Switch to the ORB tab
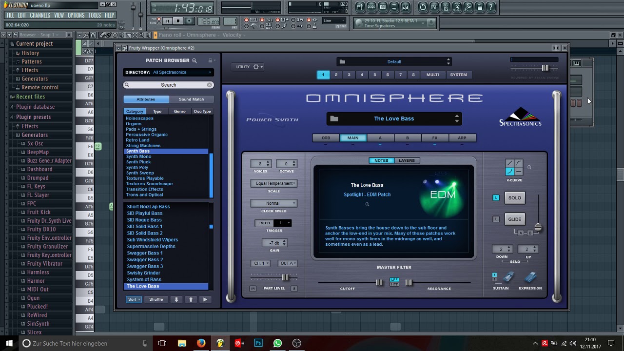The height and width of the screenshot is (351, 624). pos(326,138)
